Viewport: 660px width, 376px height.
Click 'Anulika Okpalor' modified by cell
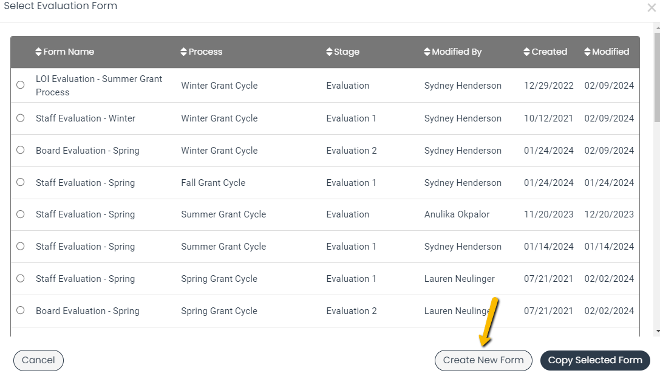[x=457, y=214]
